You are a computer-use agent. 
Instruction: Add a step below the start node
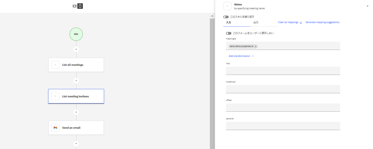tap(76, 49)
